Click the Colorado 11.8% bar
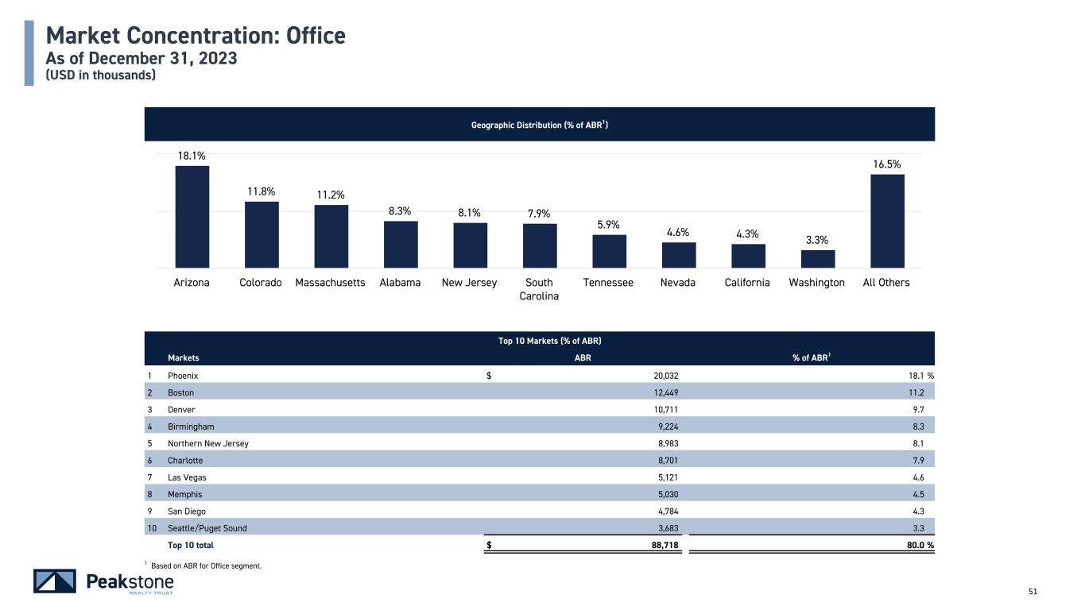Screen dimensions: 1085x610 [x=262, y=234]
